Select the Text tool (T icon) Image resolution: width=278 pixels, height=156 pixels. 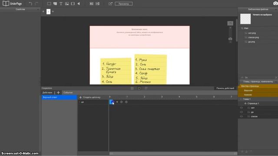tap(61, 3)
